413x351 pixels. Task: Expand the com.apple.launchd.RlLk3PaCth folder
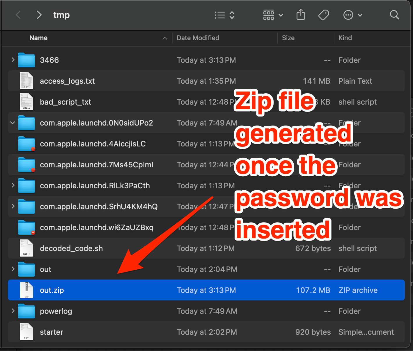[13, 186]
